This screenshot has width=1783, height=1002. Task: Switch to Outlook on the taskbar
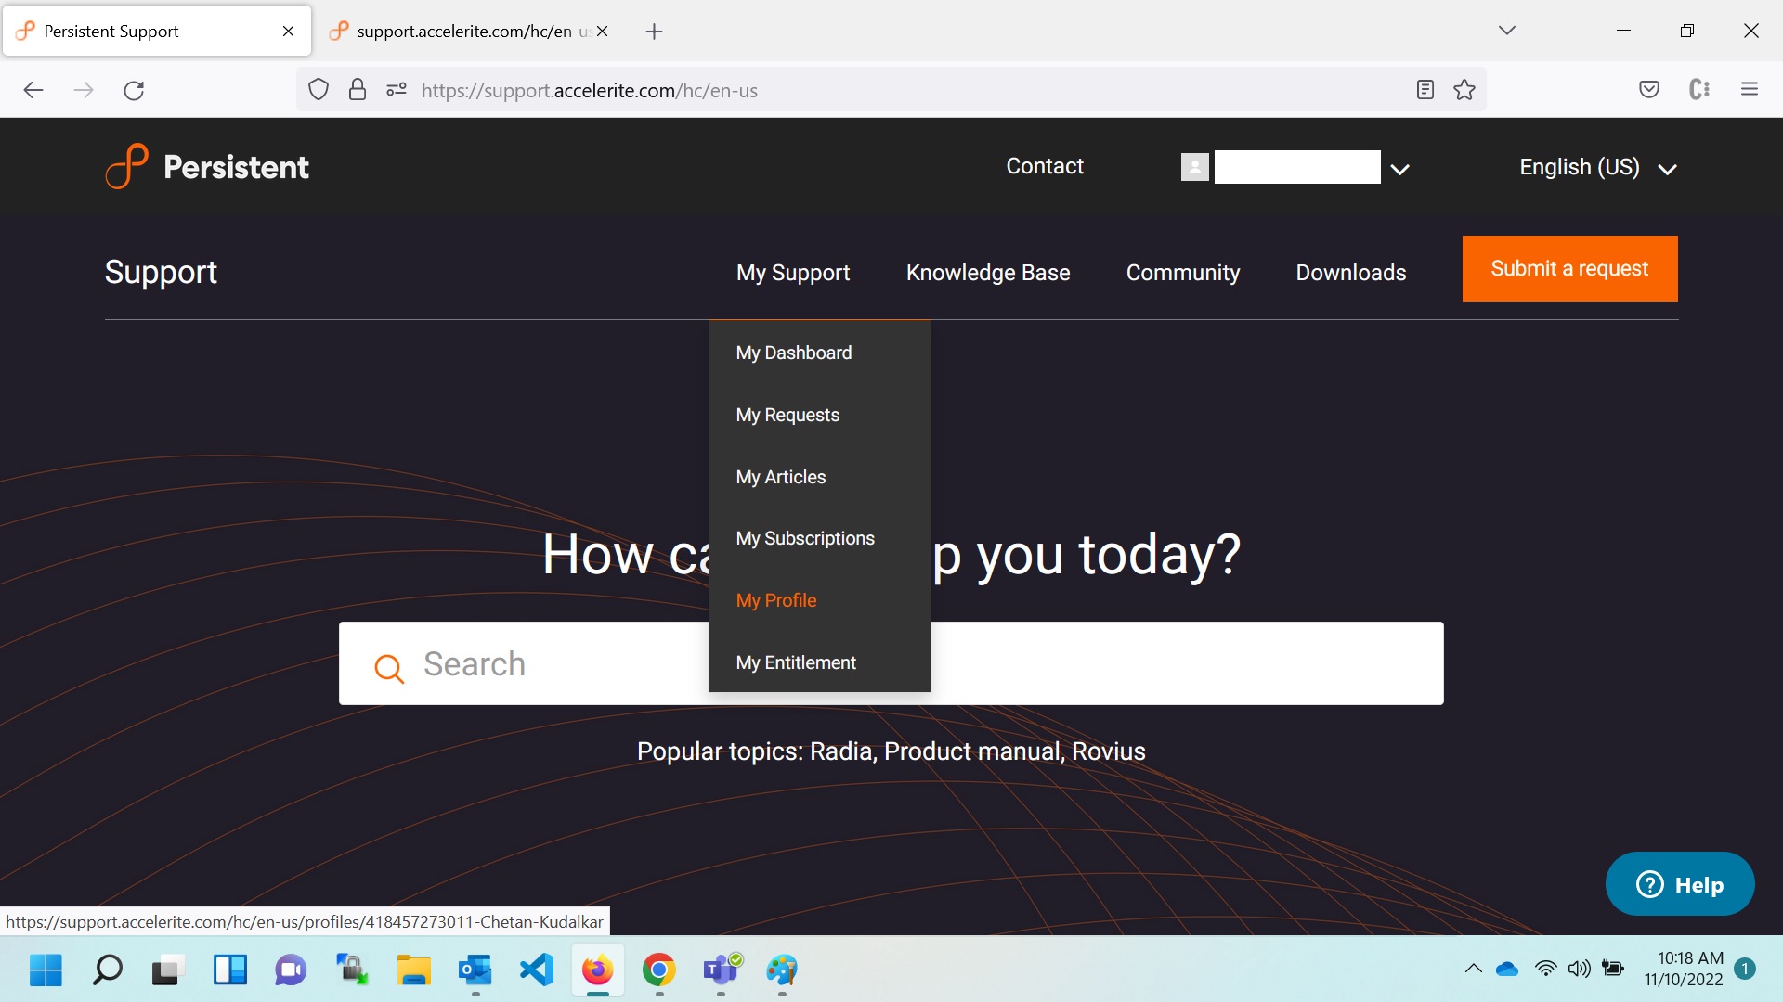(x=475, y=970)
